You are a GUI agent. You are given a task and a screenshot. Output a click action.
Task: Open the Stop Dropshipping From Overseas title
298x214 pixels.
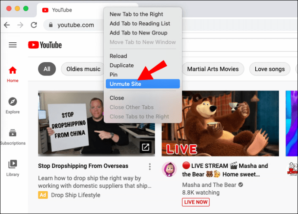coord(83,166)
